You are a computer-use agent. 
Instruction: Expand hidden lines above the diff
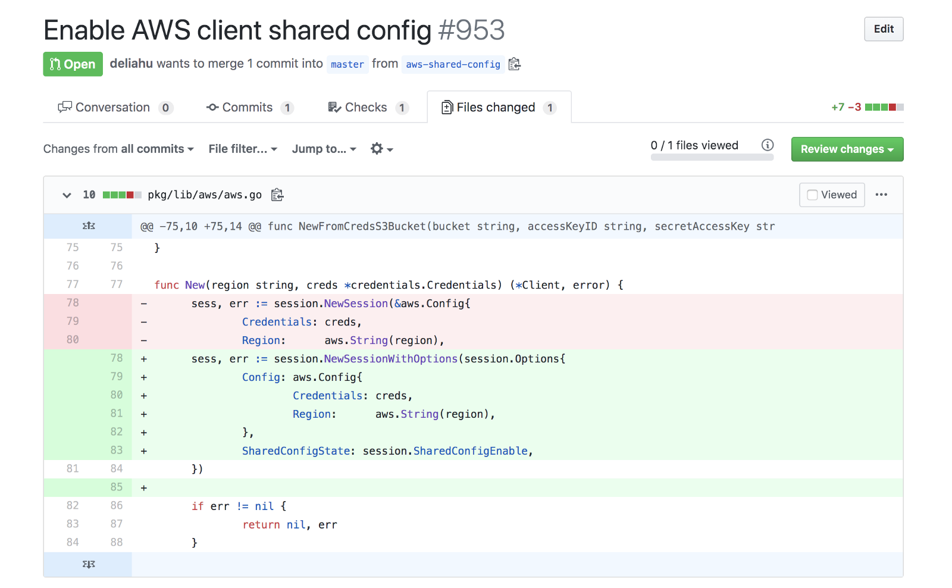(88, 226)
